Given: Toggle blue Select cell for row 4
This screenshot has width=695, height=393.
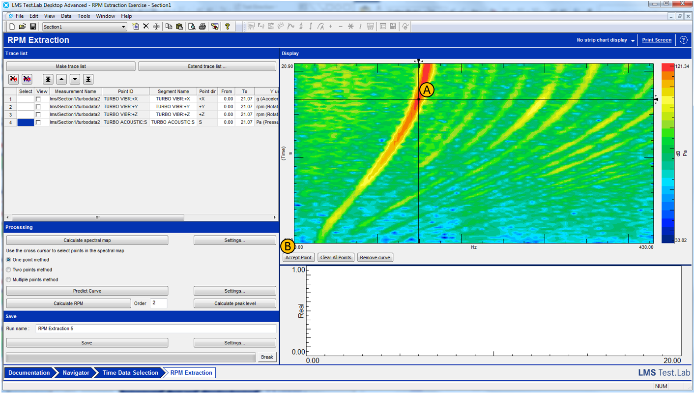Looking at the screenshot, I should pyautogui.click(x=26, y=122).
